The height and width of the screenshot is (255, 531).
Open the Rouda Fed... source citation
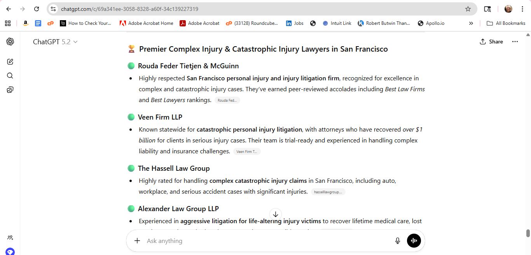point(227,100)
